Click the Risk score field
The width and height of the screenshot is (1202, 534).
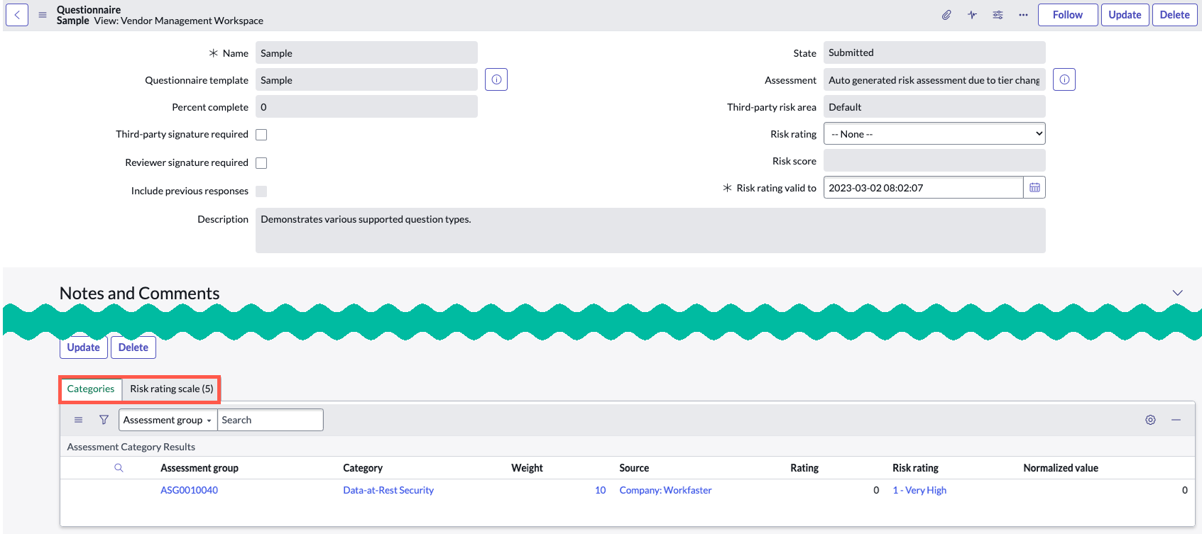934,160
